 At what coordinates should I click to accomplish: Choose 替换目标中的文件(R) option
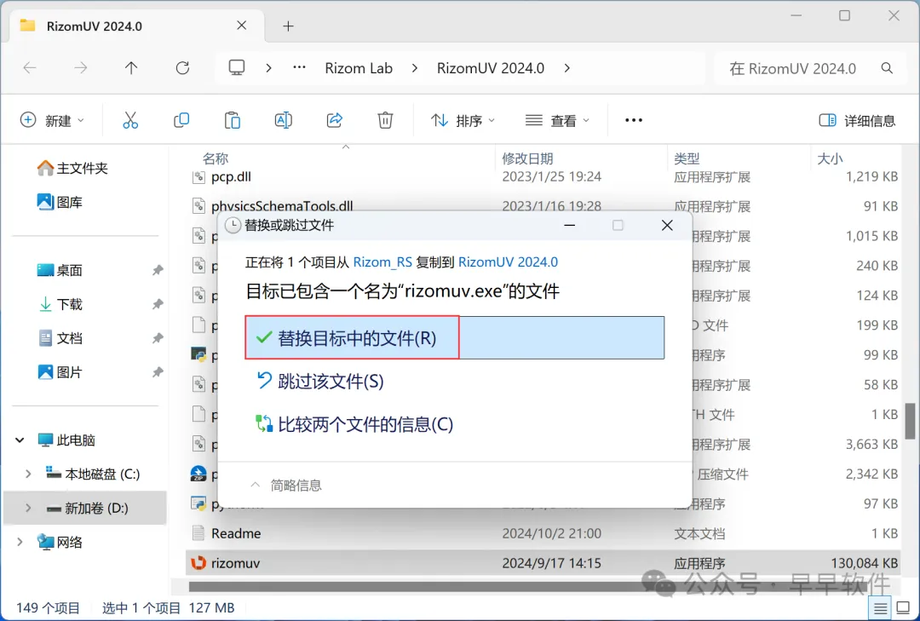(x=455, y=338)
